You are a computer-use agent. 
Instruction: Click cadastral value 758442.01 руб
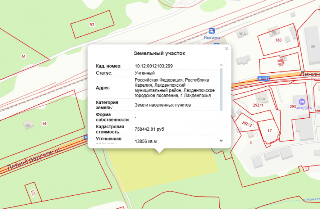point(149,129)
